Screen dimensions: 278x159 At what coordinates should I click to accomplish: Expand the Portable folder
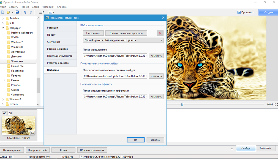coord(3,18)
